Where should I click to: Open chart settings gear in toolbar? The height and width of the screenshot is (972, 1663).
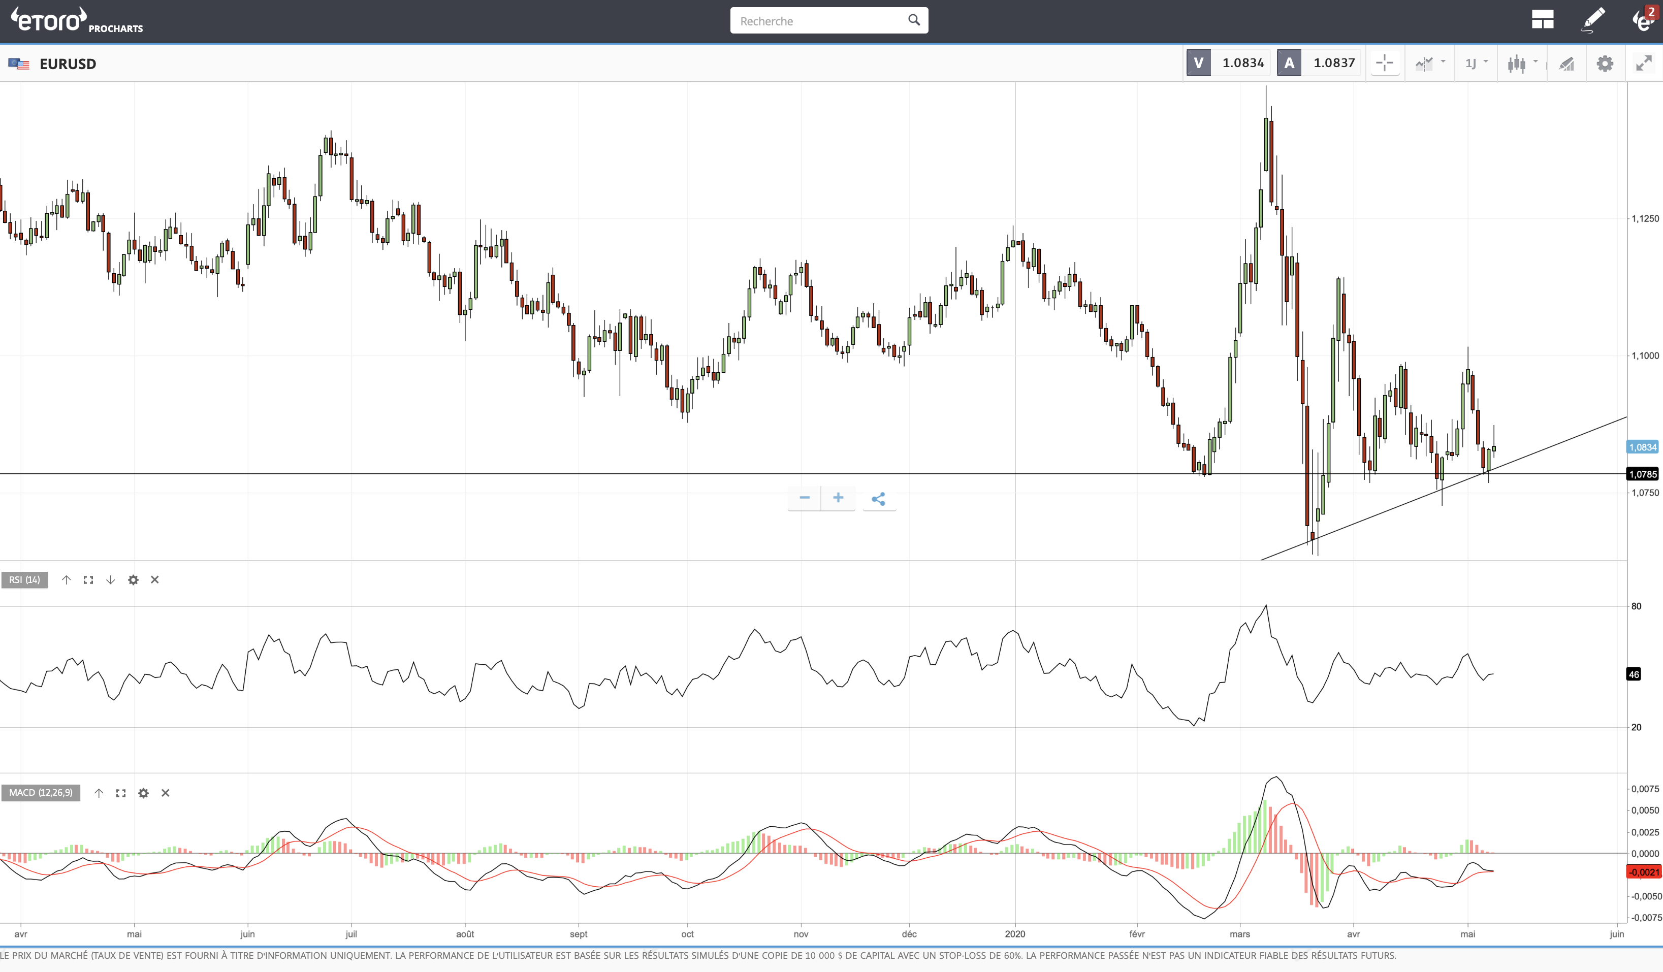(1605, 63)
